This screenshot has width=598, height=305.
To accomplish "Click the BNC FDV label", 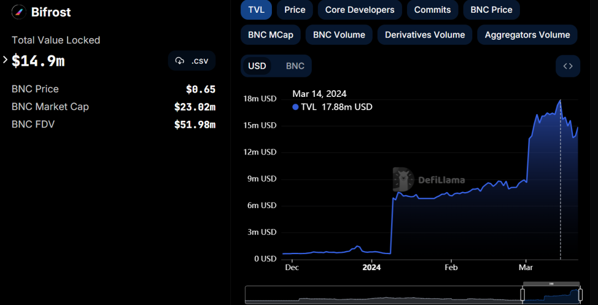I will coord(33,125).
